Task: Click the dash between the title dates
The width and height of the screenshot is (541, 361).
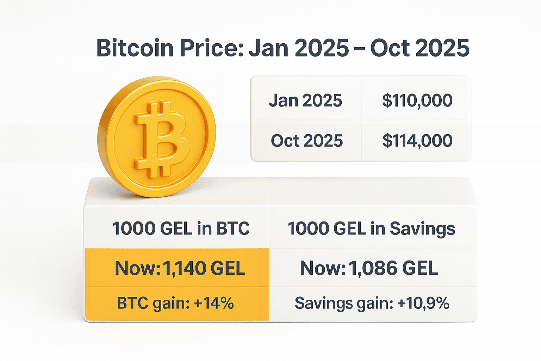Action: pyautogui.click(x=360, y=49)
